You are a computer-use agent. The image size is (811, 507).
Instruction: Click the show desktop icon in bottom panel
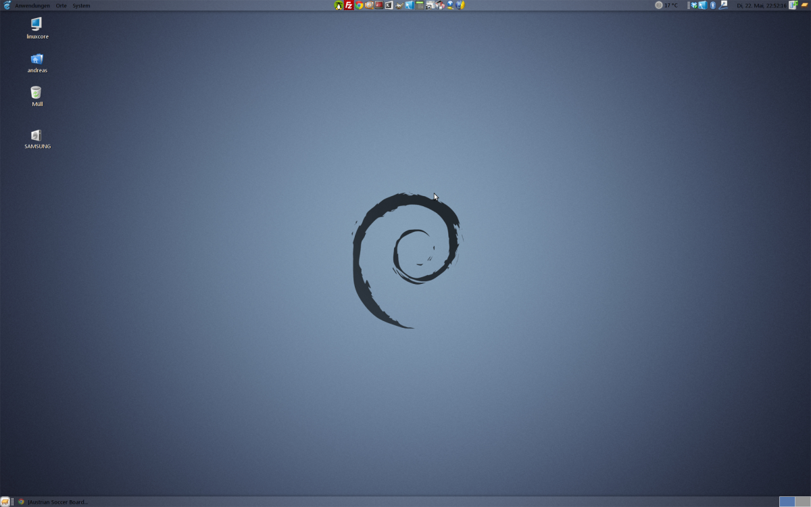click(x=5, y=502)
